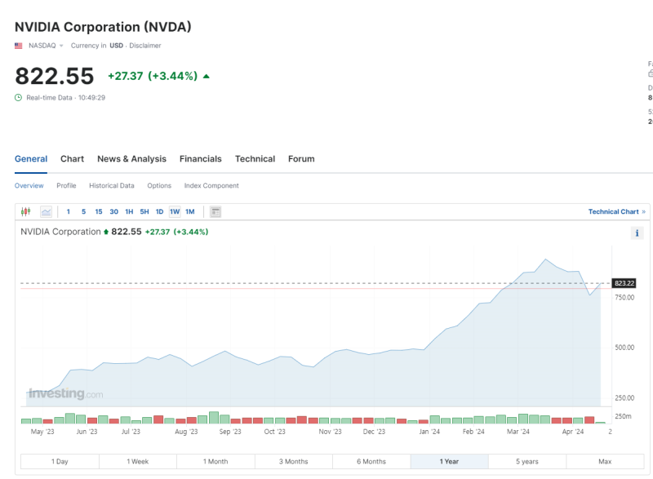Open the chart news/events icon in toolbar
The width and height of the screenshot is (653, 479).
(x=215, y=212)
